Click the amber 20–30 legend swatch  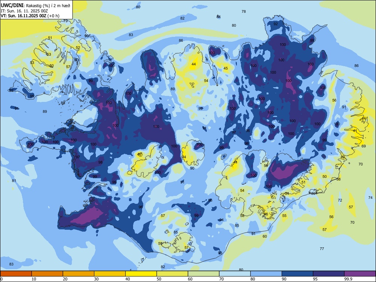pyautogui.click(x=79, y=274)
